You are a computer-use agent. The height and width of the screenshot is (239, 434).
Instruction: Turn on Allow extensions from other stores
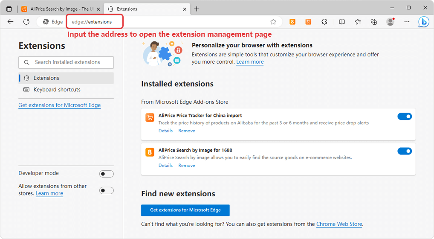[x=106, y=190]
